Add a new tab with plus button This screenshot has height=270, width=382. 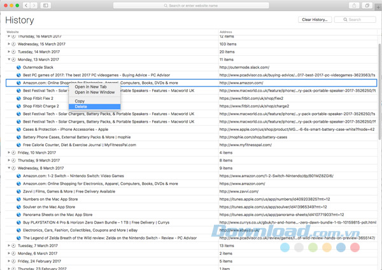point(378,5)
